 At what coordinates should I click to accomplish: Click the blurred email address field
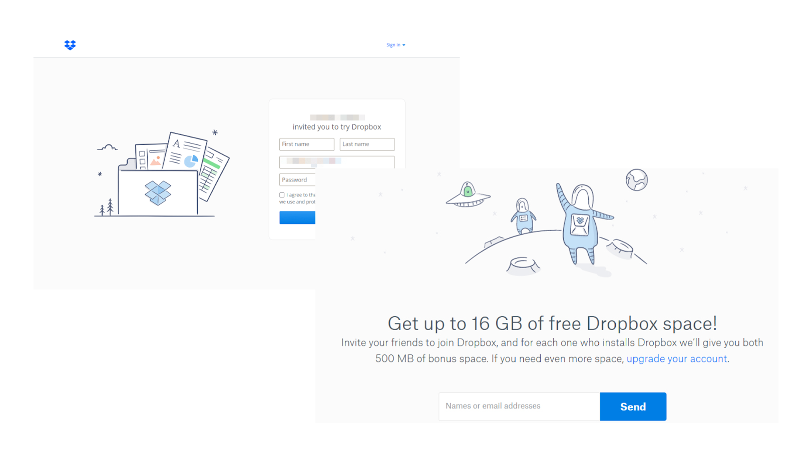pos(337,162)
